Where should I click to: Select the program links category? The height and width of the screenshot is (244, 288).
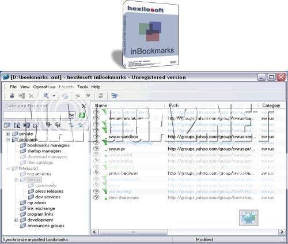pos(40,214)
